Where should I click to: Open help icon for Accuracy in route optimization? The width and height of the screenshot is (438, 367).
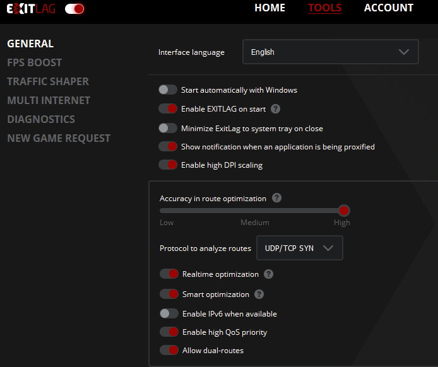point(276,198)
